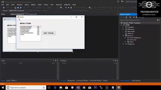Open the BUILD menu
The height and width of the screenshot is (90, 161).
tap(27, 5)
